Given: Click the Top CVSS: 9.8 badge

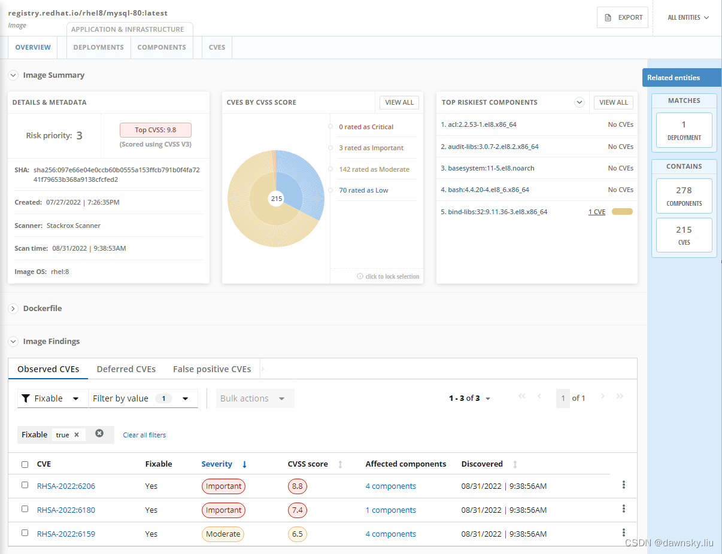Looking at the screenshot, I should click(155, 130).
